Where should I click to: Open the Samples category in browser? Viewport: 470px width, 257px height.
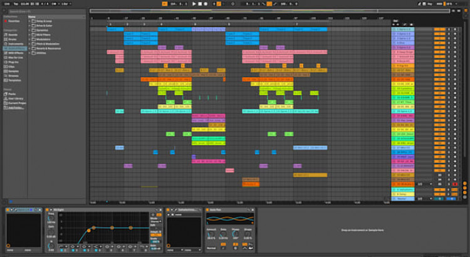[x=14, y=70]
